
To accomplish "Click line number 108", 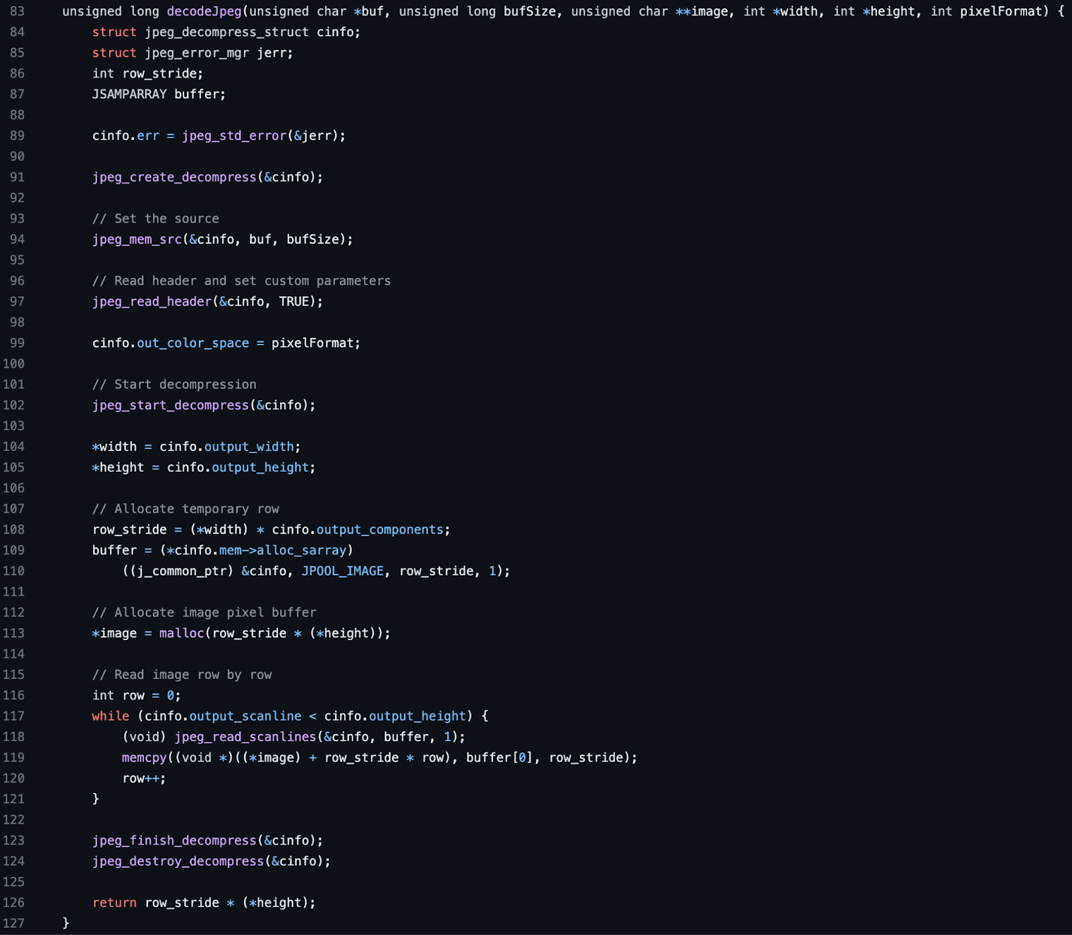I will coord(13,529).
